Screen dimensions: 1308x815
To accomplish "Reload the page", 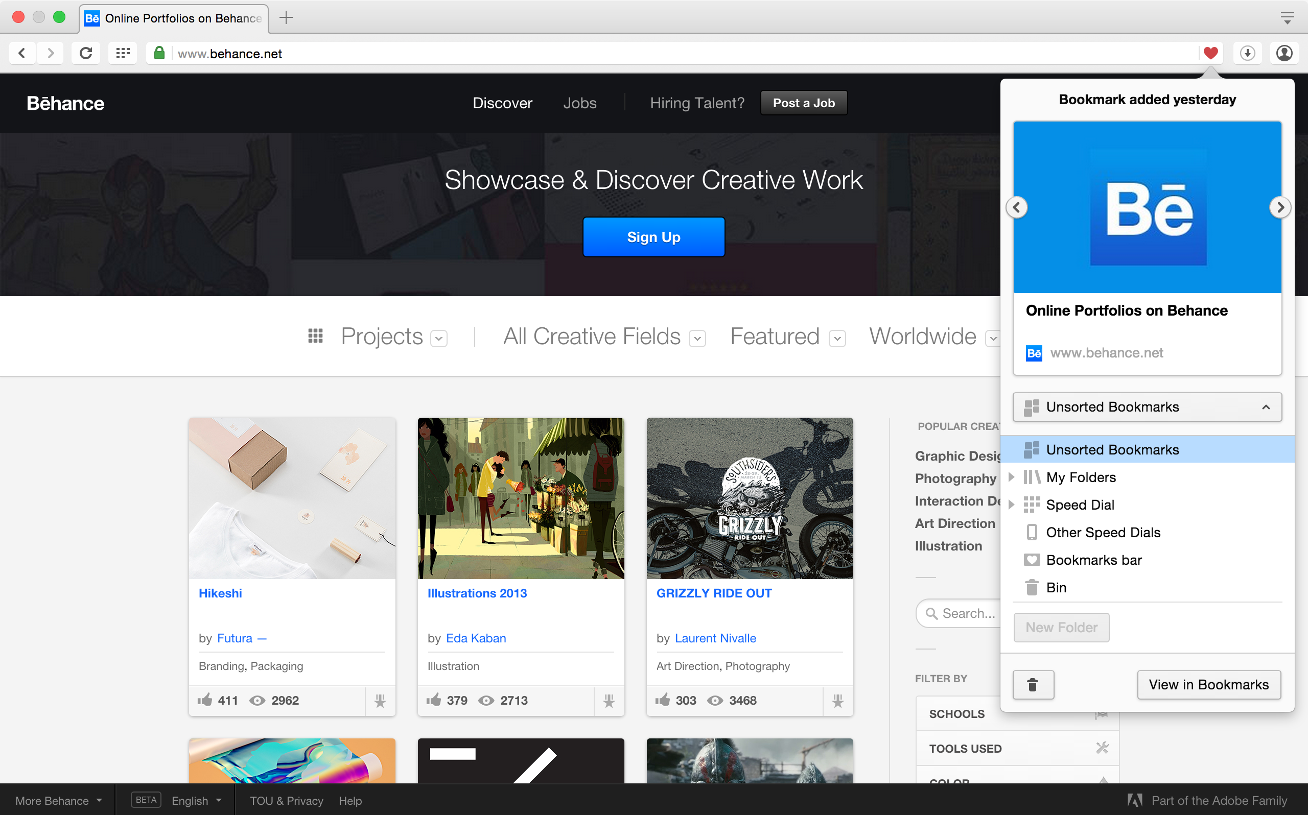I will click(86, 53).
